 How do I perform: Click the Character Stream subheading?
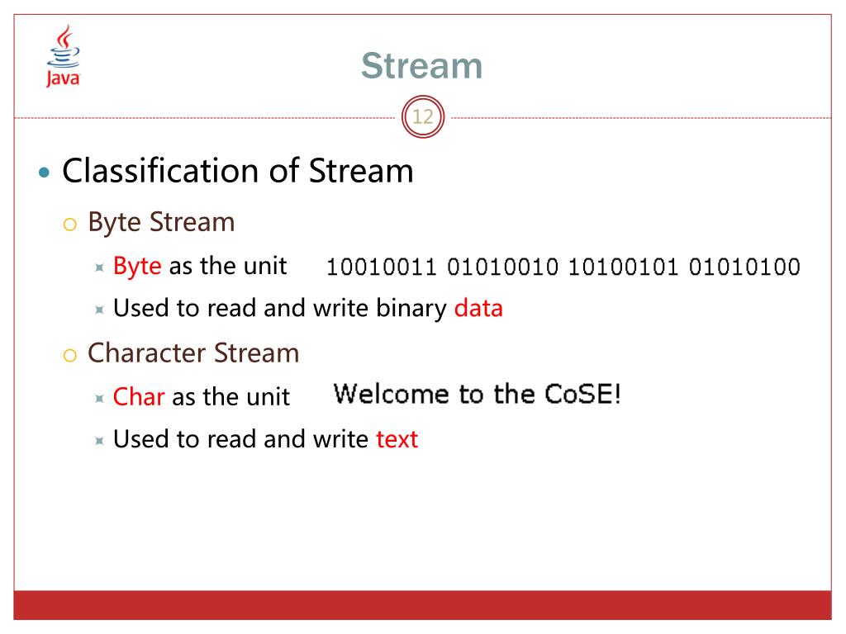193,353
